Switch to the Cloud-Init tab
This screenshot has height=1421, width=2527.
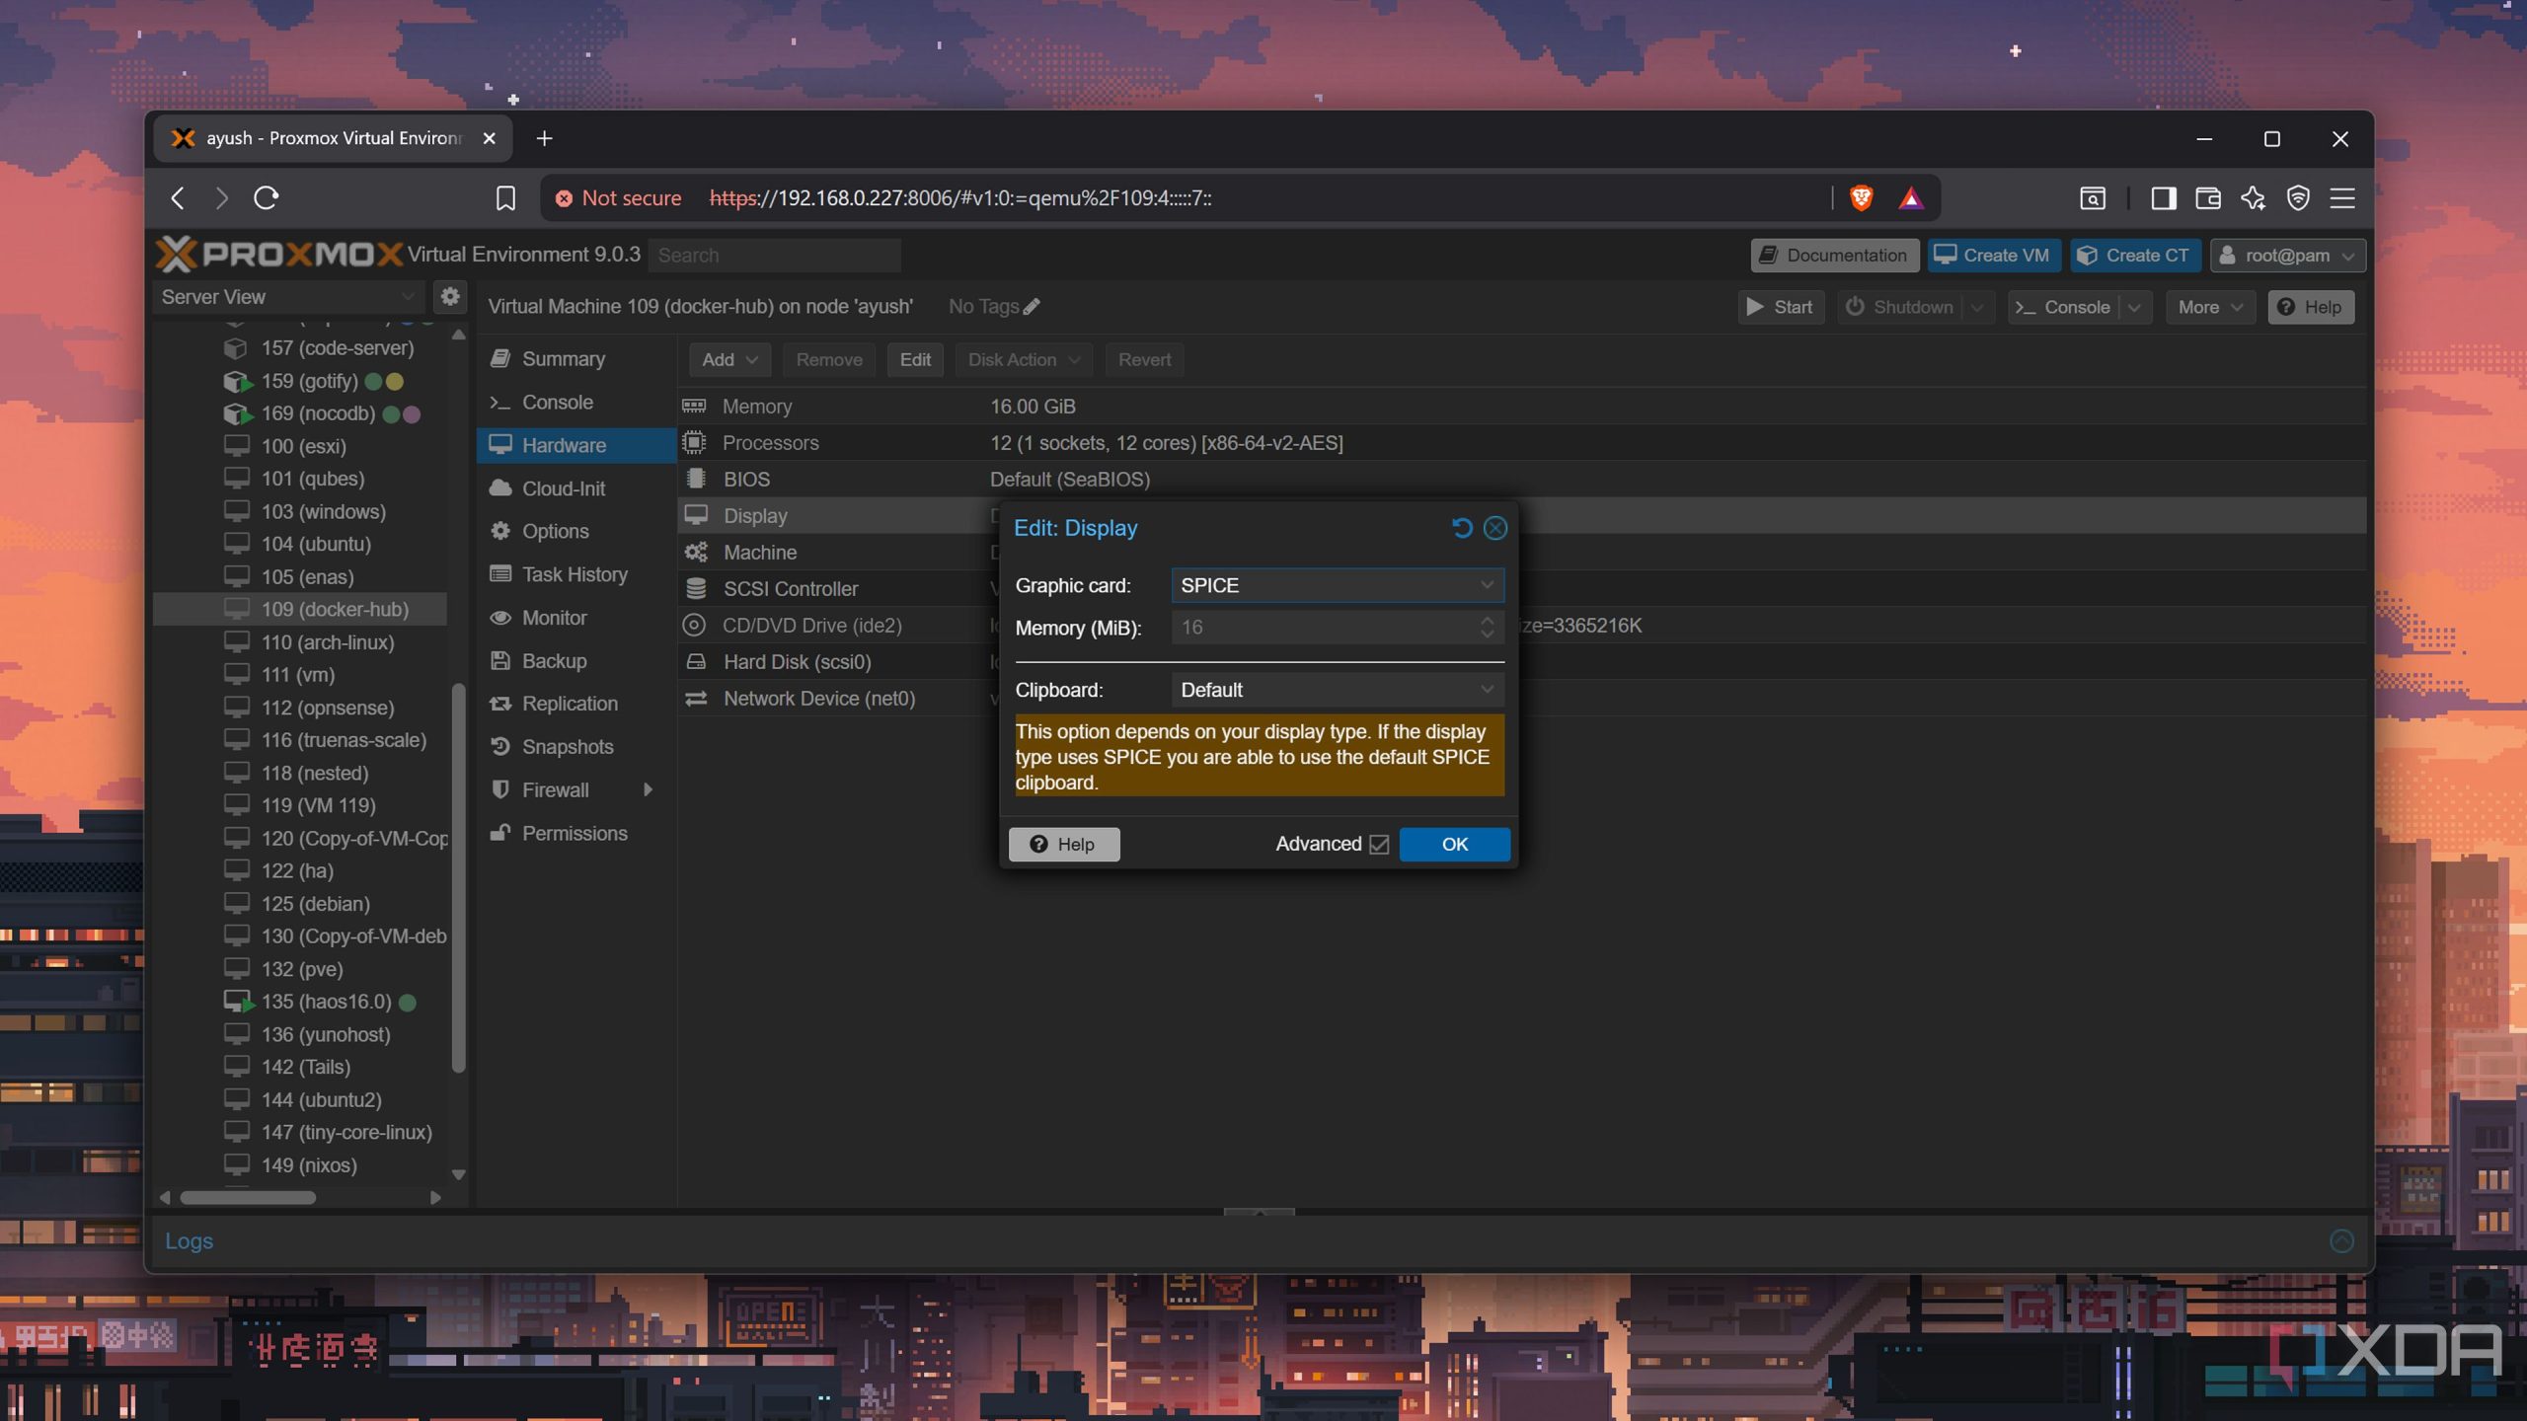(x=576, y=488)
